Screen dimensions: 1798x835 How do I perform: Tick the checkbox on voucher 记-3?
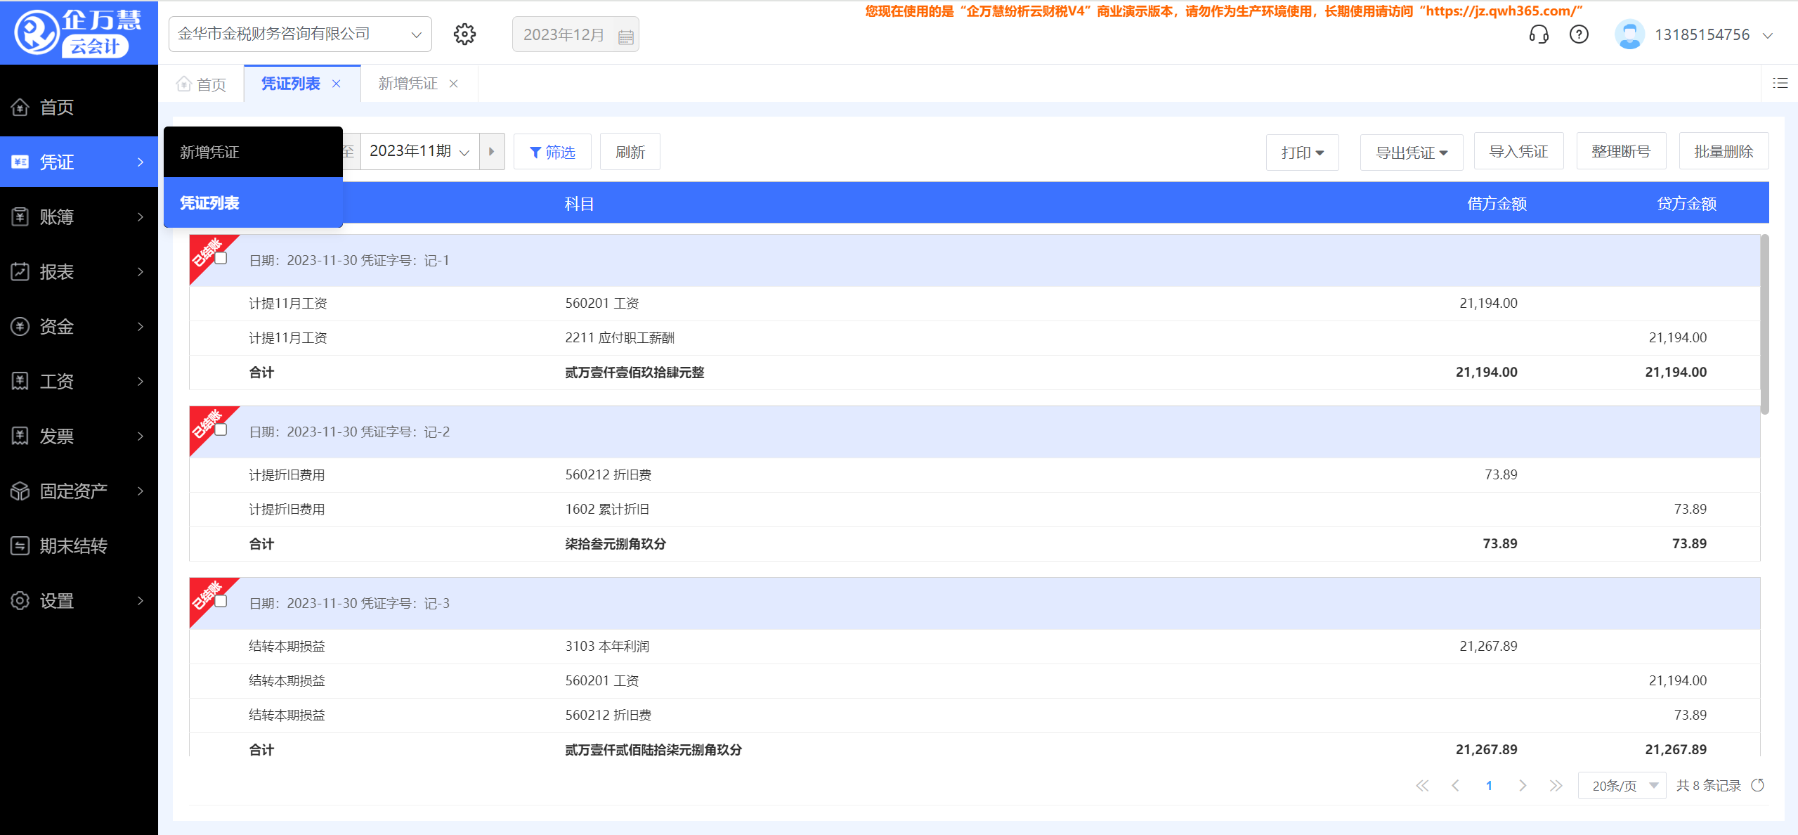(x=221, y=601)
